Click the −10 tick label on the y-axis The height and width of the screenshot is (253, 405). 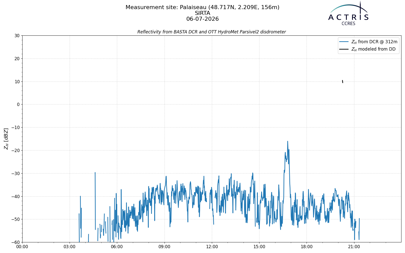tap(15, 128)
